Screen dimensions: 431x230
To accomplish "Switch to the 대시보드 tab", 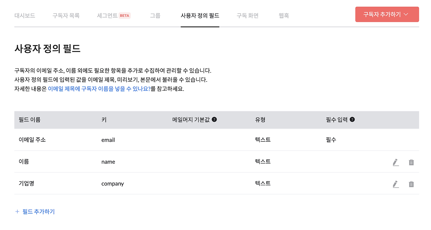I will coord(25,15).
